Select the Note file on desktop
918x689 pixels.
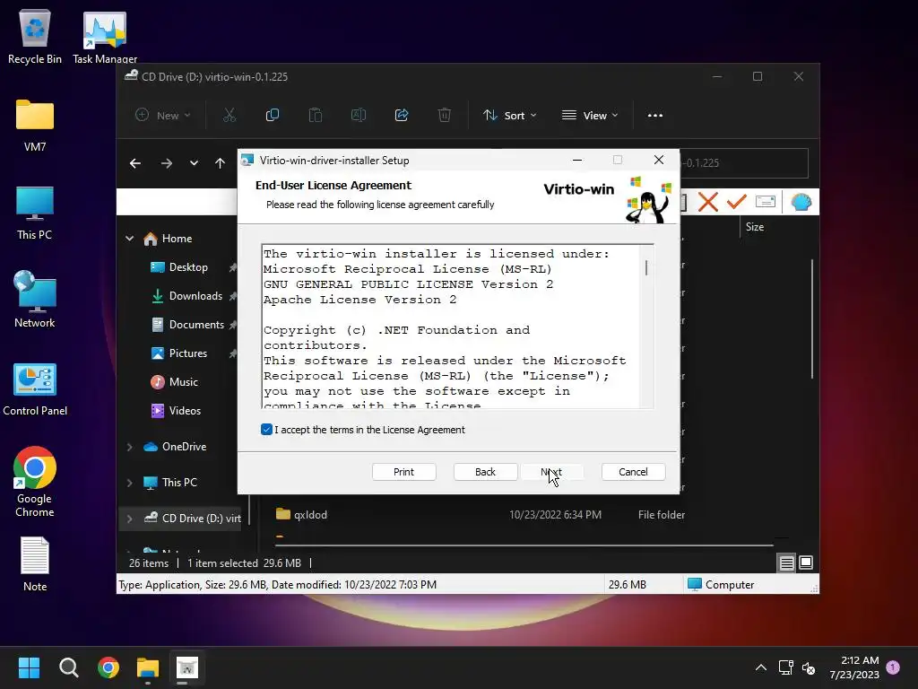(35, 564)
